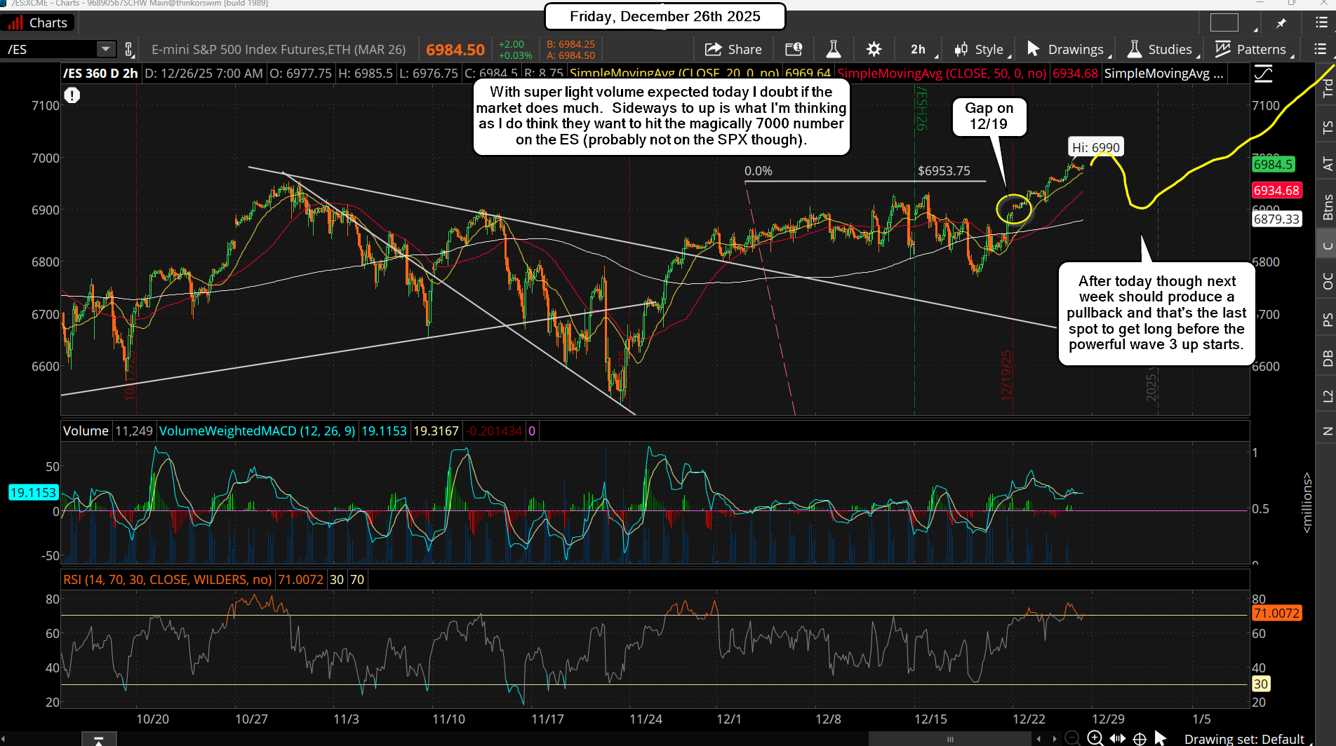This screenshot has width=1336, height=746.
Task: Switch to the Charts tab
Action: [39, 23]
